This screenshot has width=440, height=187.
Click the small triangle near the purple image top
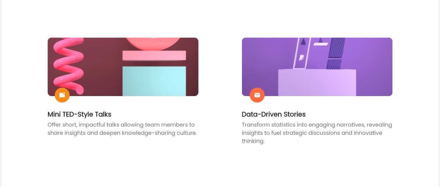tap(320, 40)
